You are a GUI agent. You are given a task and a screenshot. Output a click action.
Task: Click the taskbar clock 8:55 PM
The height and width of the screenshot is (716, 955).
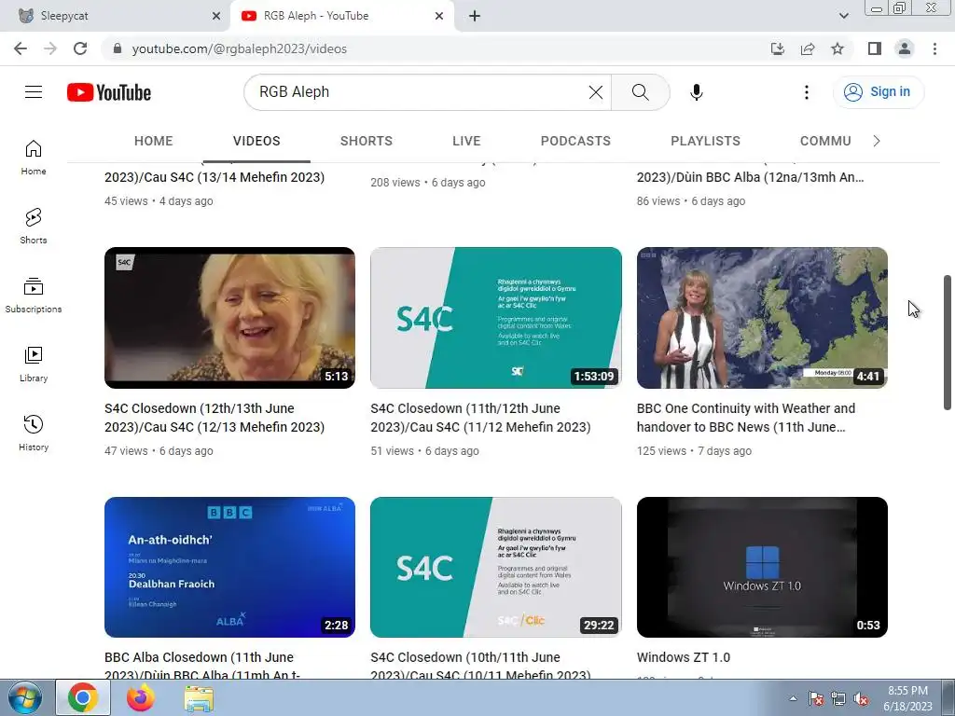908,698
